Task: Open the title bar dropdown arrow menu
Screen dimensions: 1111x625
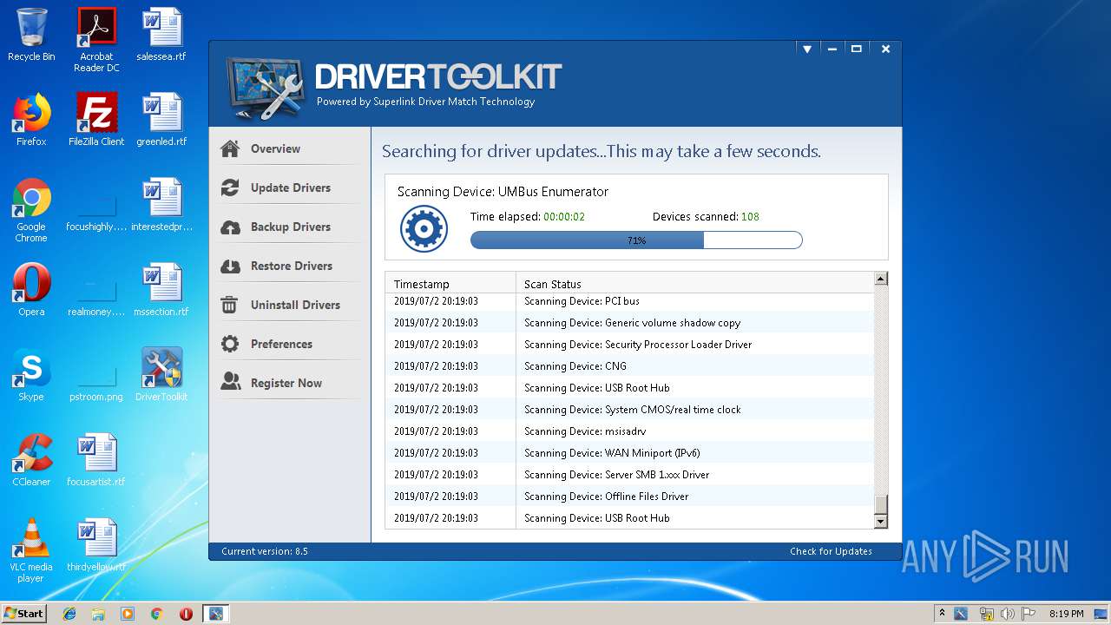Action: 807,49
